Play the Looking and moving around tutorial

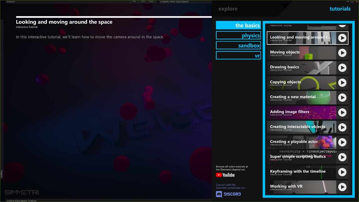(342, 38)
